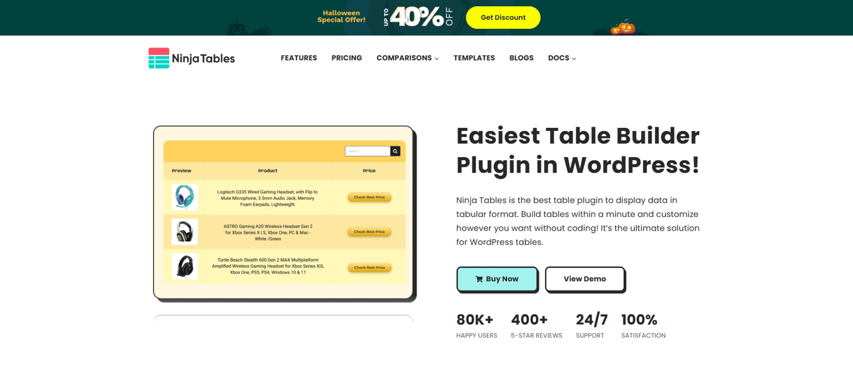Expand the Comparisons dropdown menu
This screenshot has height=366, width=853.
point(407,58)
